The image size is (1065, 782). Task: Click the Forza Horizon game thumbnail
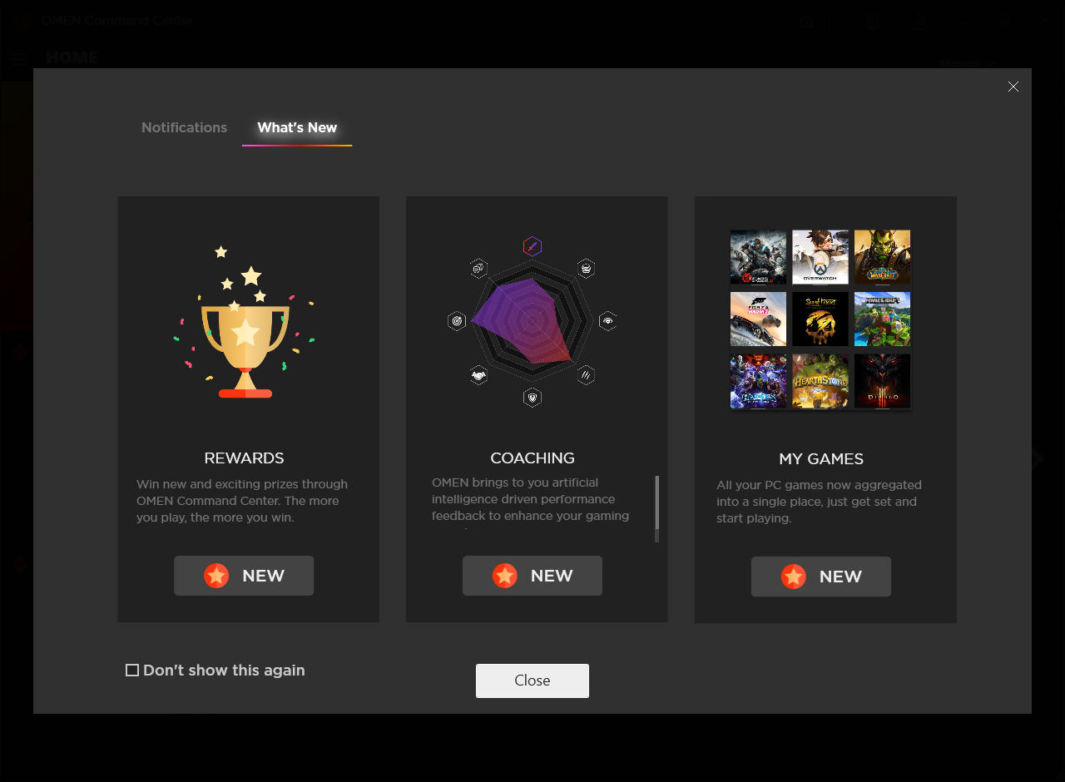coord(758,319)
